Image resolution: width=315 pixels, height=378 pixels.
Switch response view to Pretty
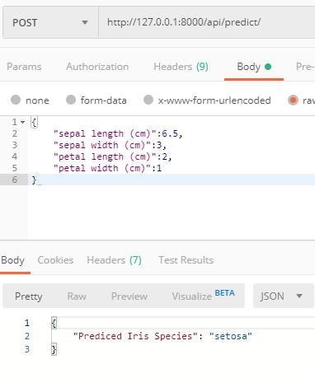(x=29, y=296)
